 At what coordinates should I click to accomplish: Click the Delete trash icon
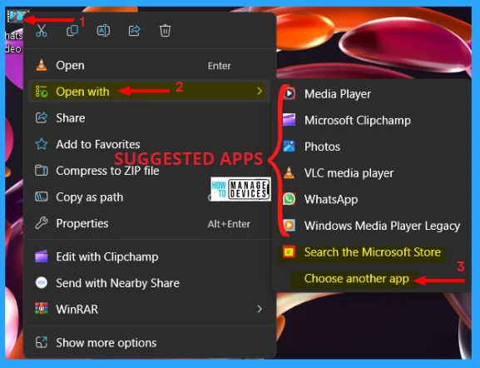coord(165,30)
